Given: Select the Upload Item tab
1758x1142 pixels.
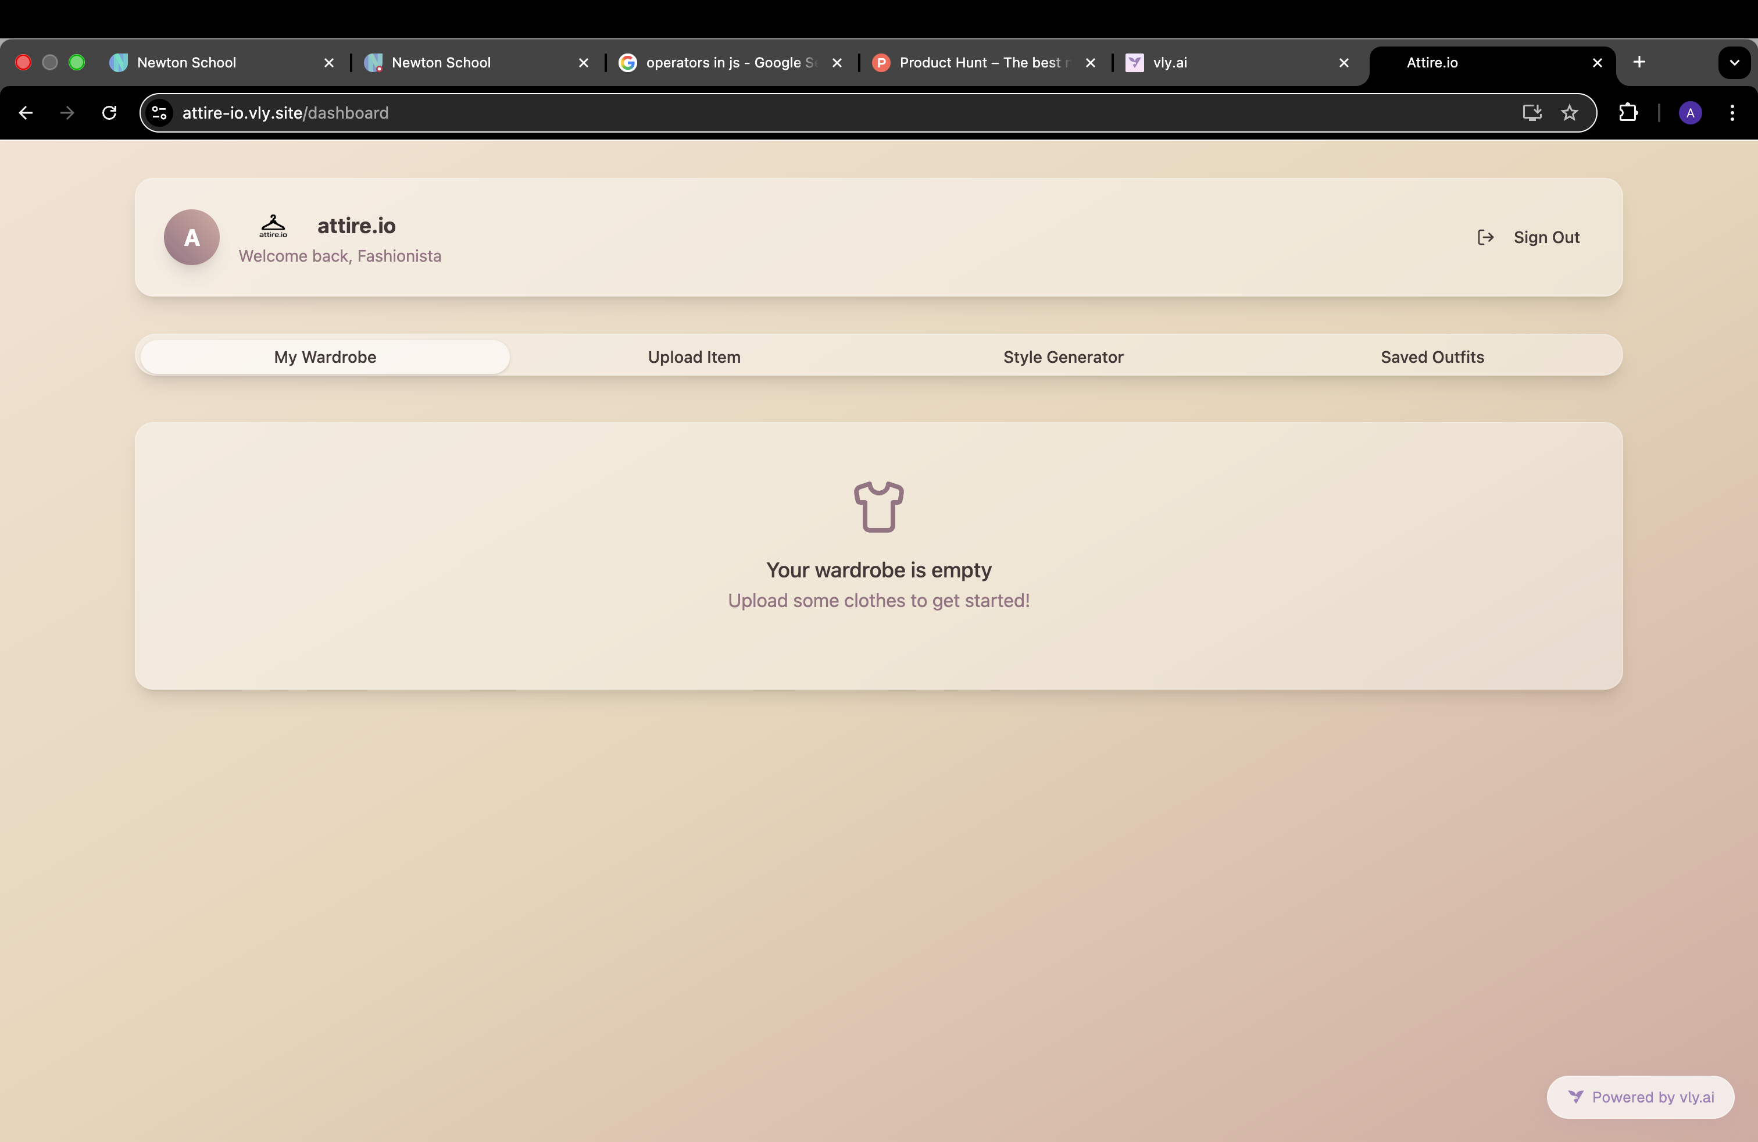Looking at the screenshot, I should click(694, 357).
